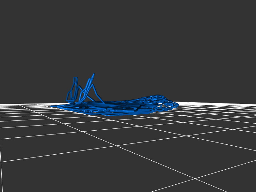The image size is (256, 192).
Task: Select the rectangular upright frame on the left
Action: coord(73,90)
